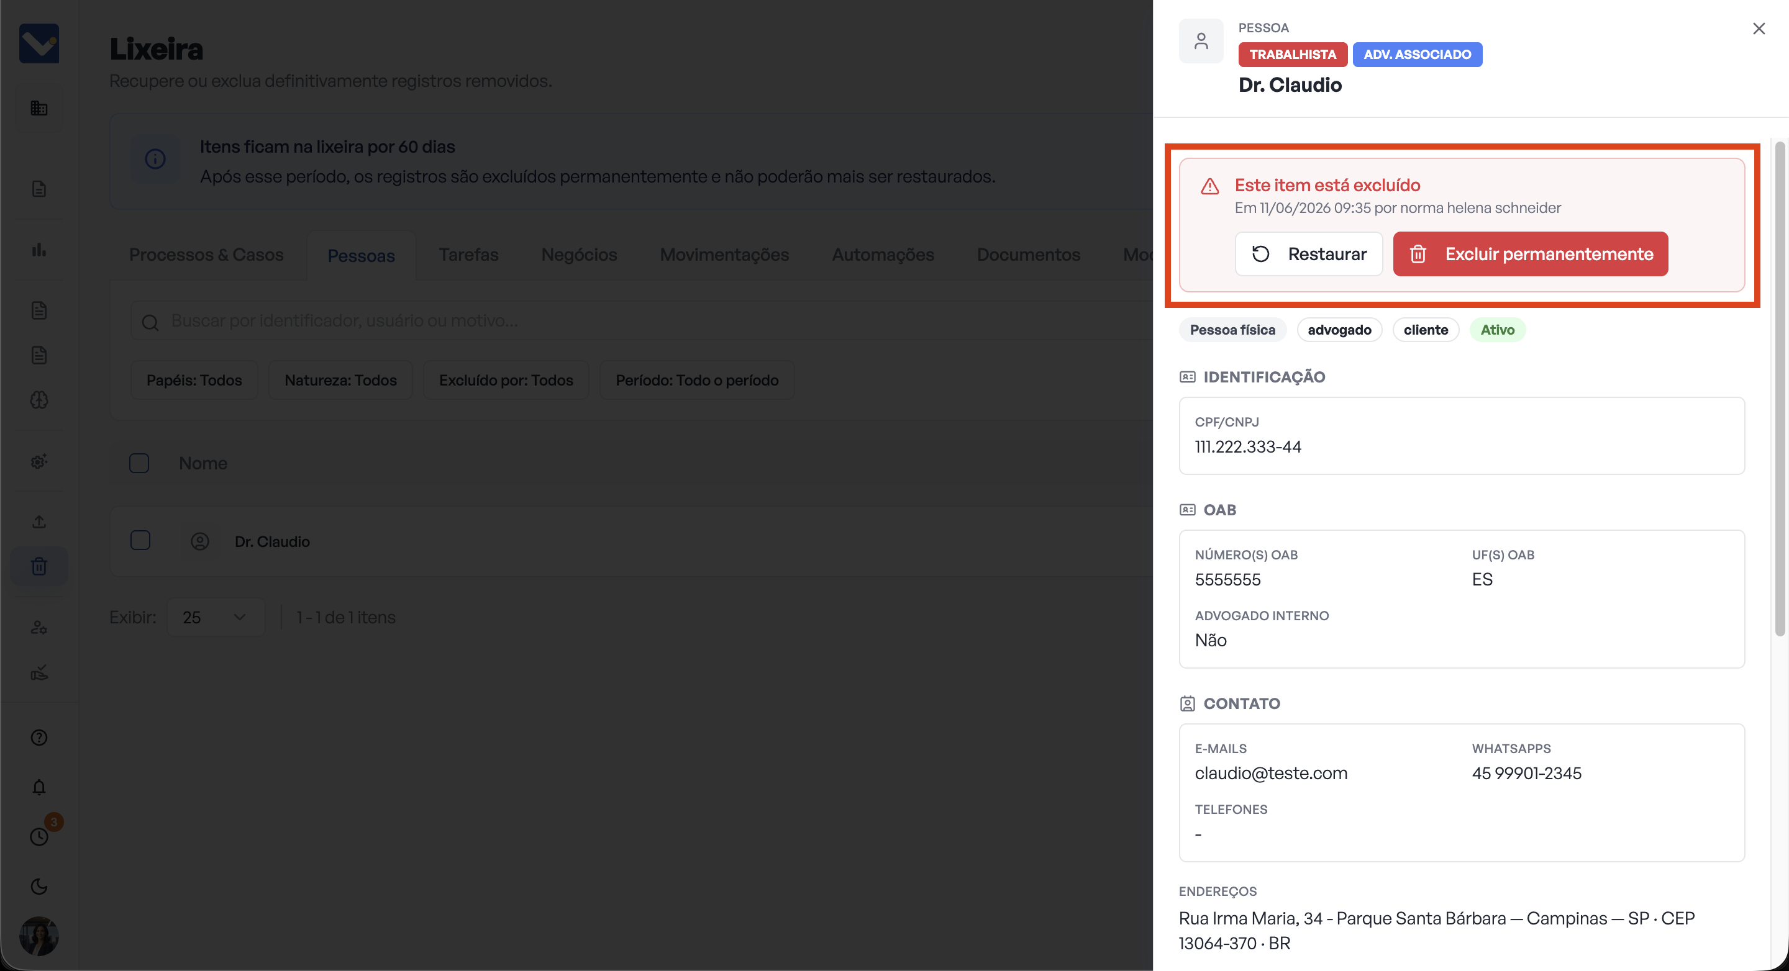Go to the Documentos tab
The image size is (1789, 971).
click(1029, 255)
